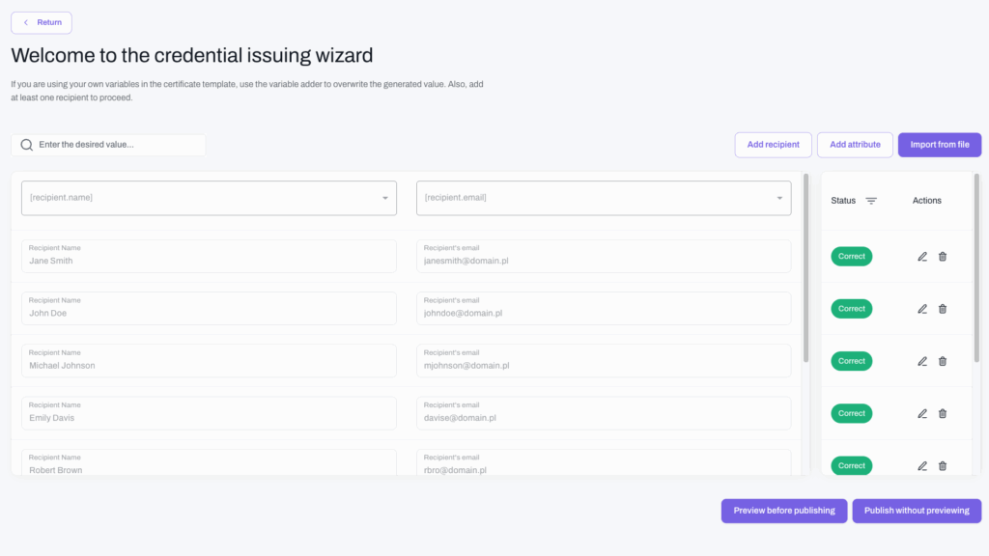Delete the Jane Smith recipient row
Viewport: 989px width, 556px height.
click(943, 257)
